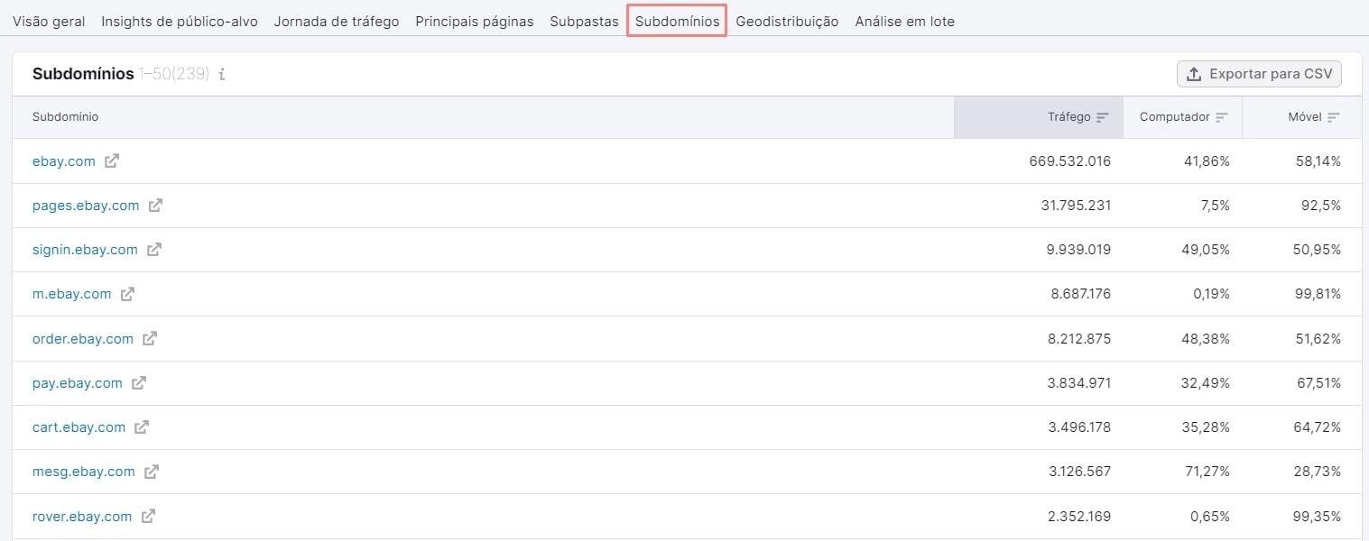
Task: Click the Subdomínio column header
Action: pyautogui.click(x=65, y=116)
